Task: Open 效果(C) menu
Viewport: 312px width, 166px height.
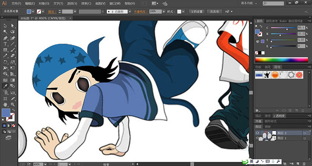Action: 86,4
